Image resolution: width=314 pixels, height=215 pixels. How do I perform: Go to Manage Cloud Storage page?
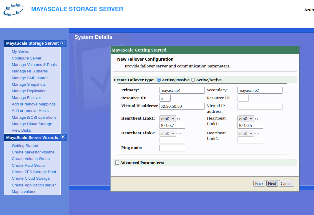(32, 124)
